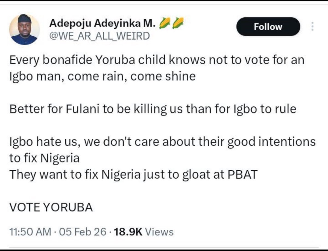The width and height of the screenshot is (328, 251).
Task: Open the @WE_AR_ALL_WEIRD handle link
Action: pyautogui.click(x=99, y=36)
